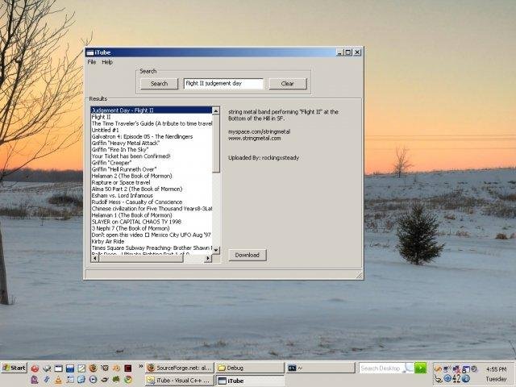Select result "Esham vs. Lord Infamous"
Viewport: 516px width, 387px height.
point(152,195)
